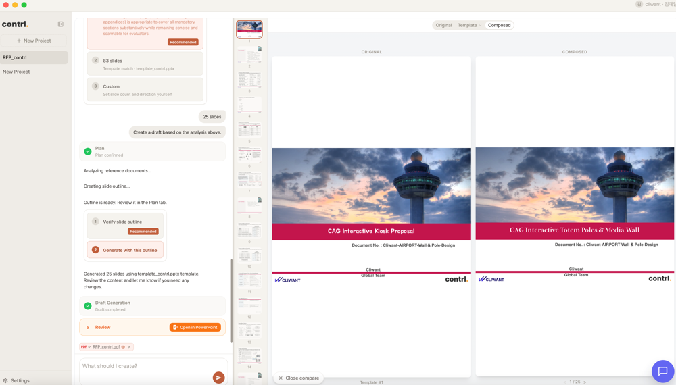Switch to the Original view tab
Screen dimensions: 676x385
[443, 25]
